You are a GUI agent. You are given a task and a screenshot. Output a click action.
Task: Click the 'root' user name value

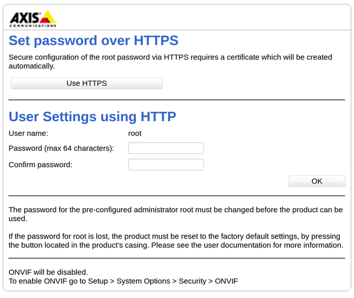coord(135,134)
